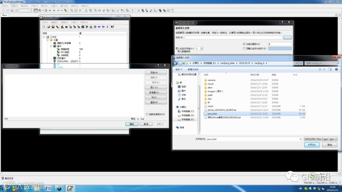
Task: Toggle 按数字排序ID checkbox in GNSS/IMU dialog
Action: (x=147, y=114)
